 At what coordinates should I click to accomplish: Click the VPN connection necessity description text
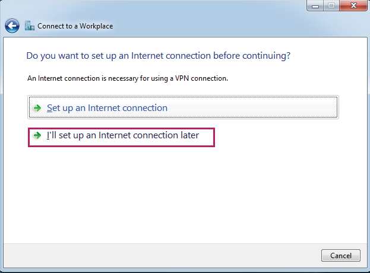[x=128, y=78]
